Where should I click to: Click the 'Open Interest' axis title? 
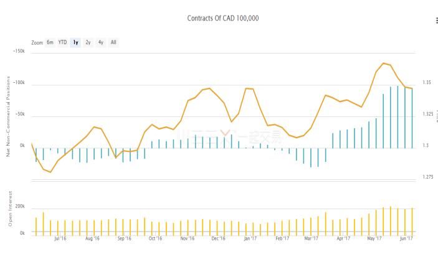pyautogui.click(x=8, y=207)
